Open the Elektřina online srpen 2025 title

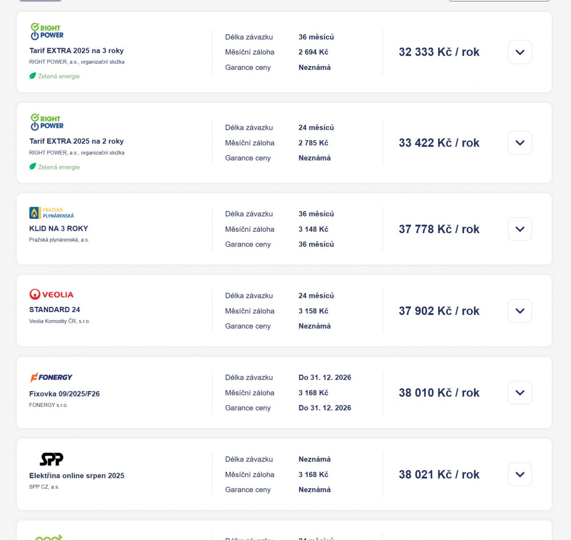pyautogui.click(x=77, y=476)
